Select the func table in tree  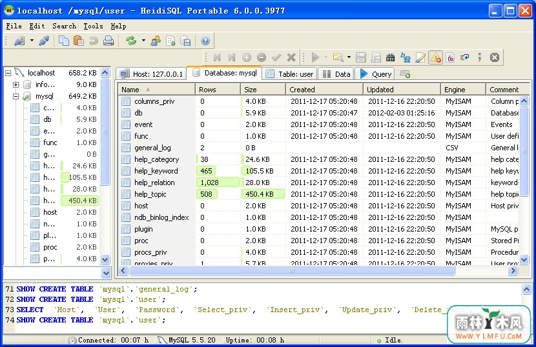click(50, 143)
